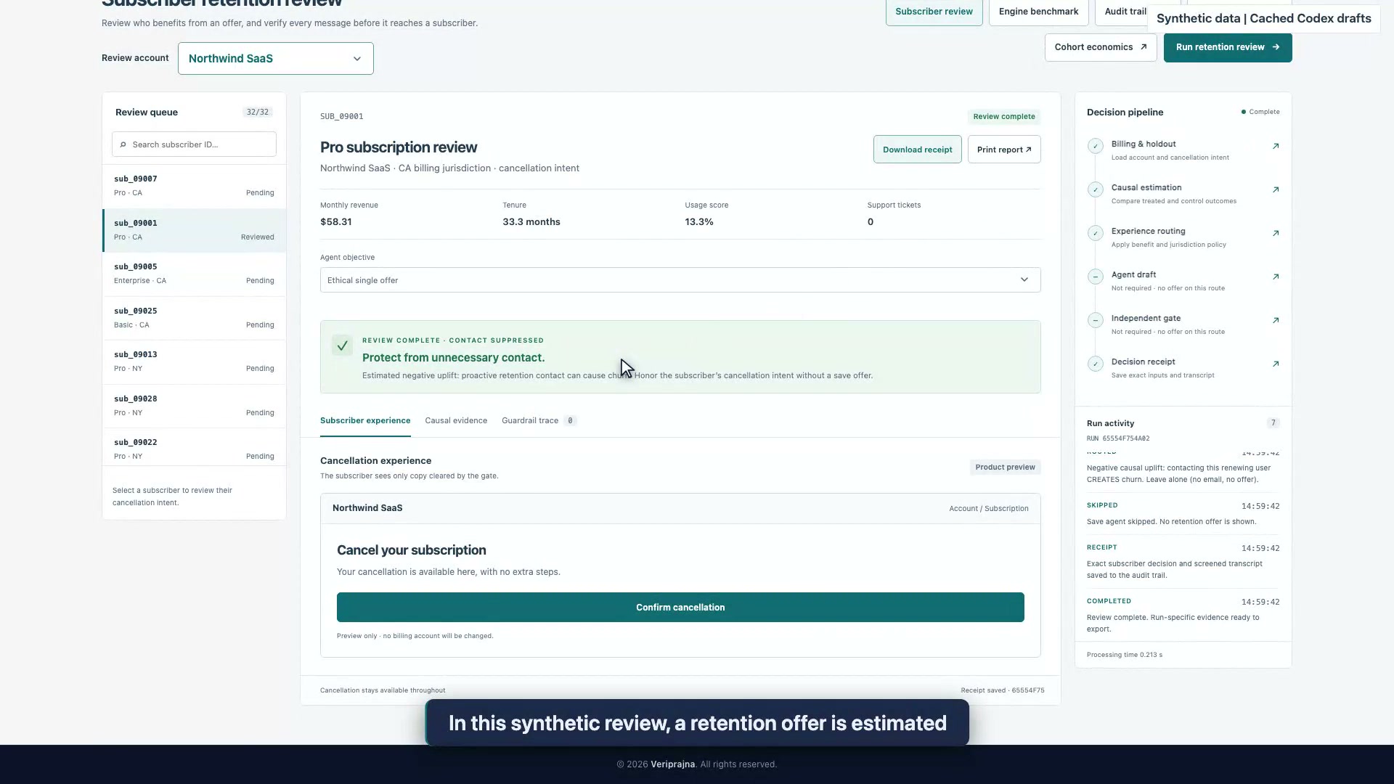Screen dimensions: 1394x784
Task: Open Experience routing step arrow icon
Action: [1276, 234]
